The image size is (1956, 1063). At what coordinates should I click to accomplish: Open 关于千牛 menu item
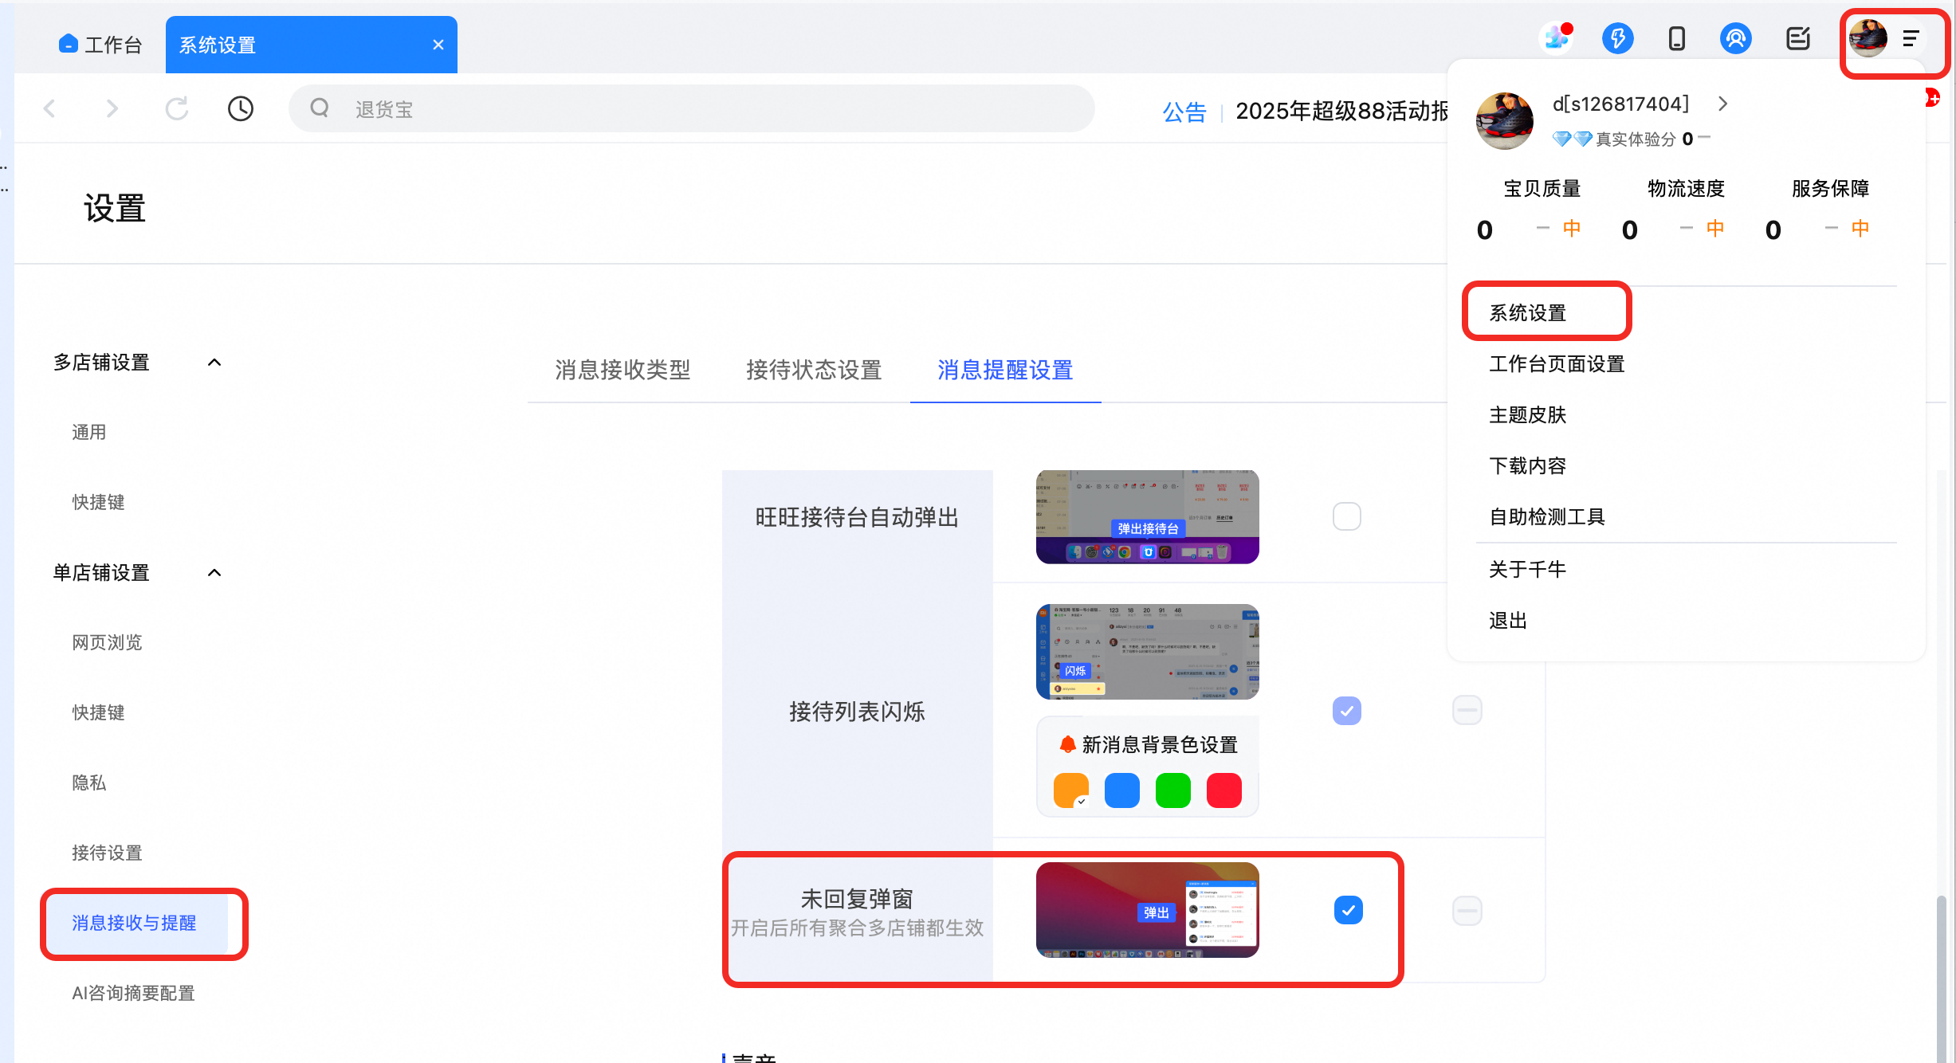1527,570
